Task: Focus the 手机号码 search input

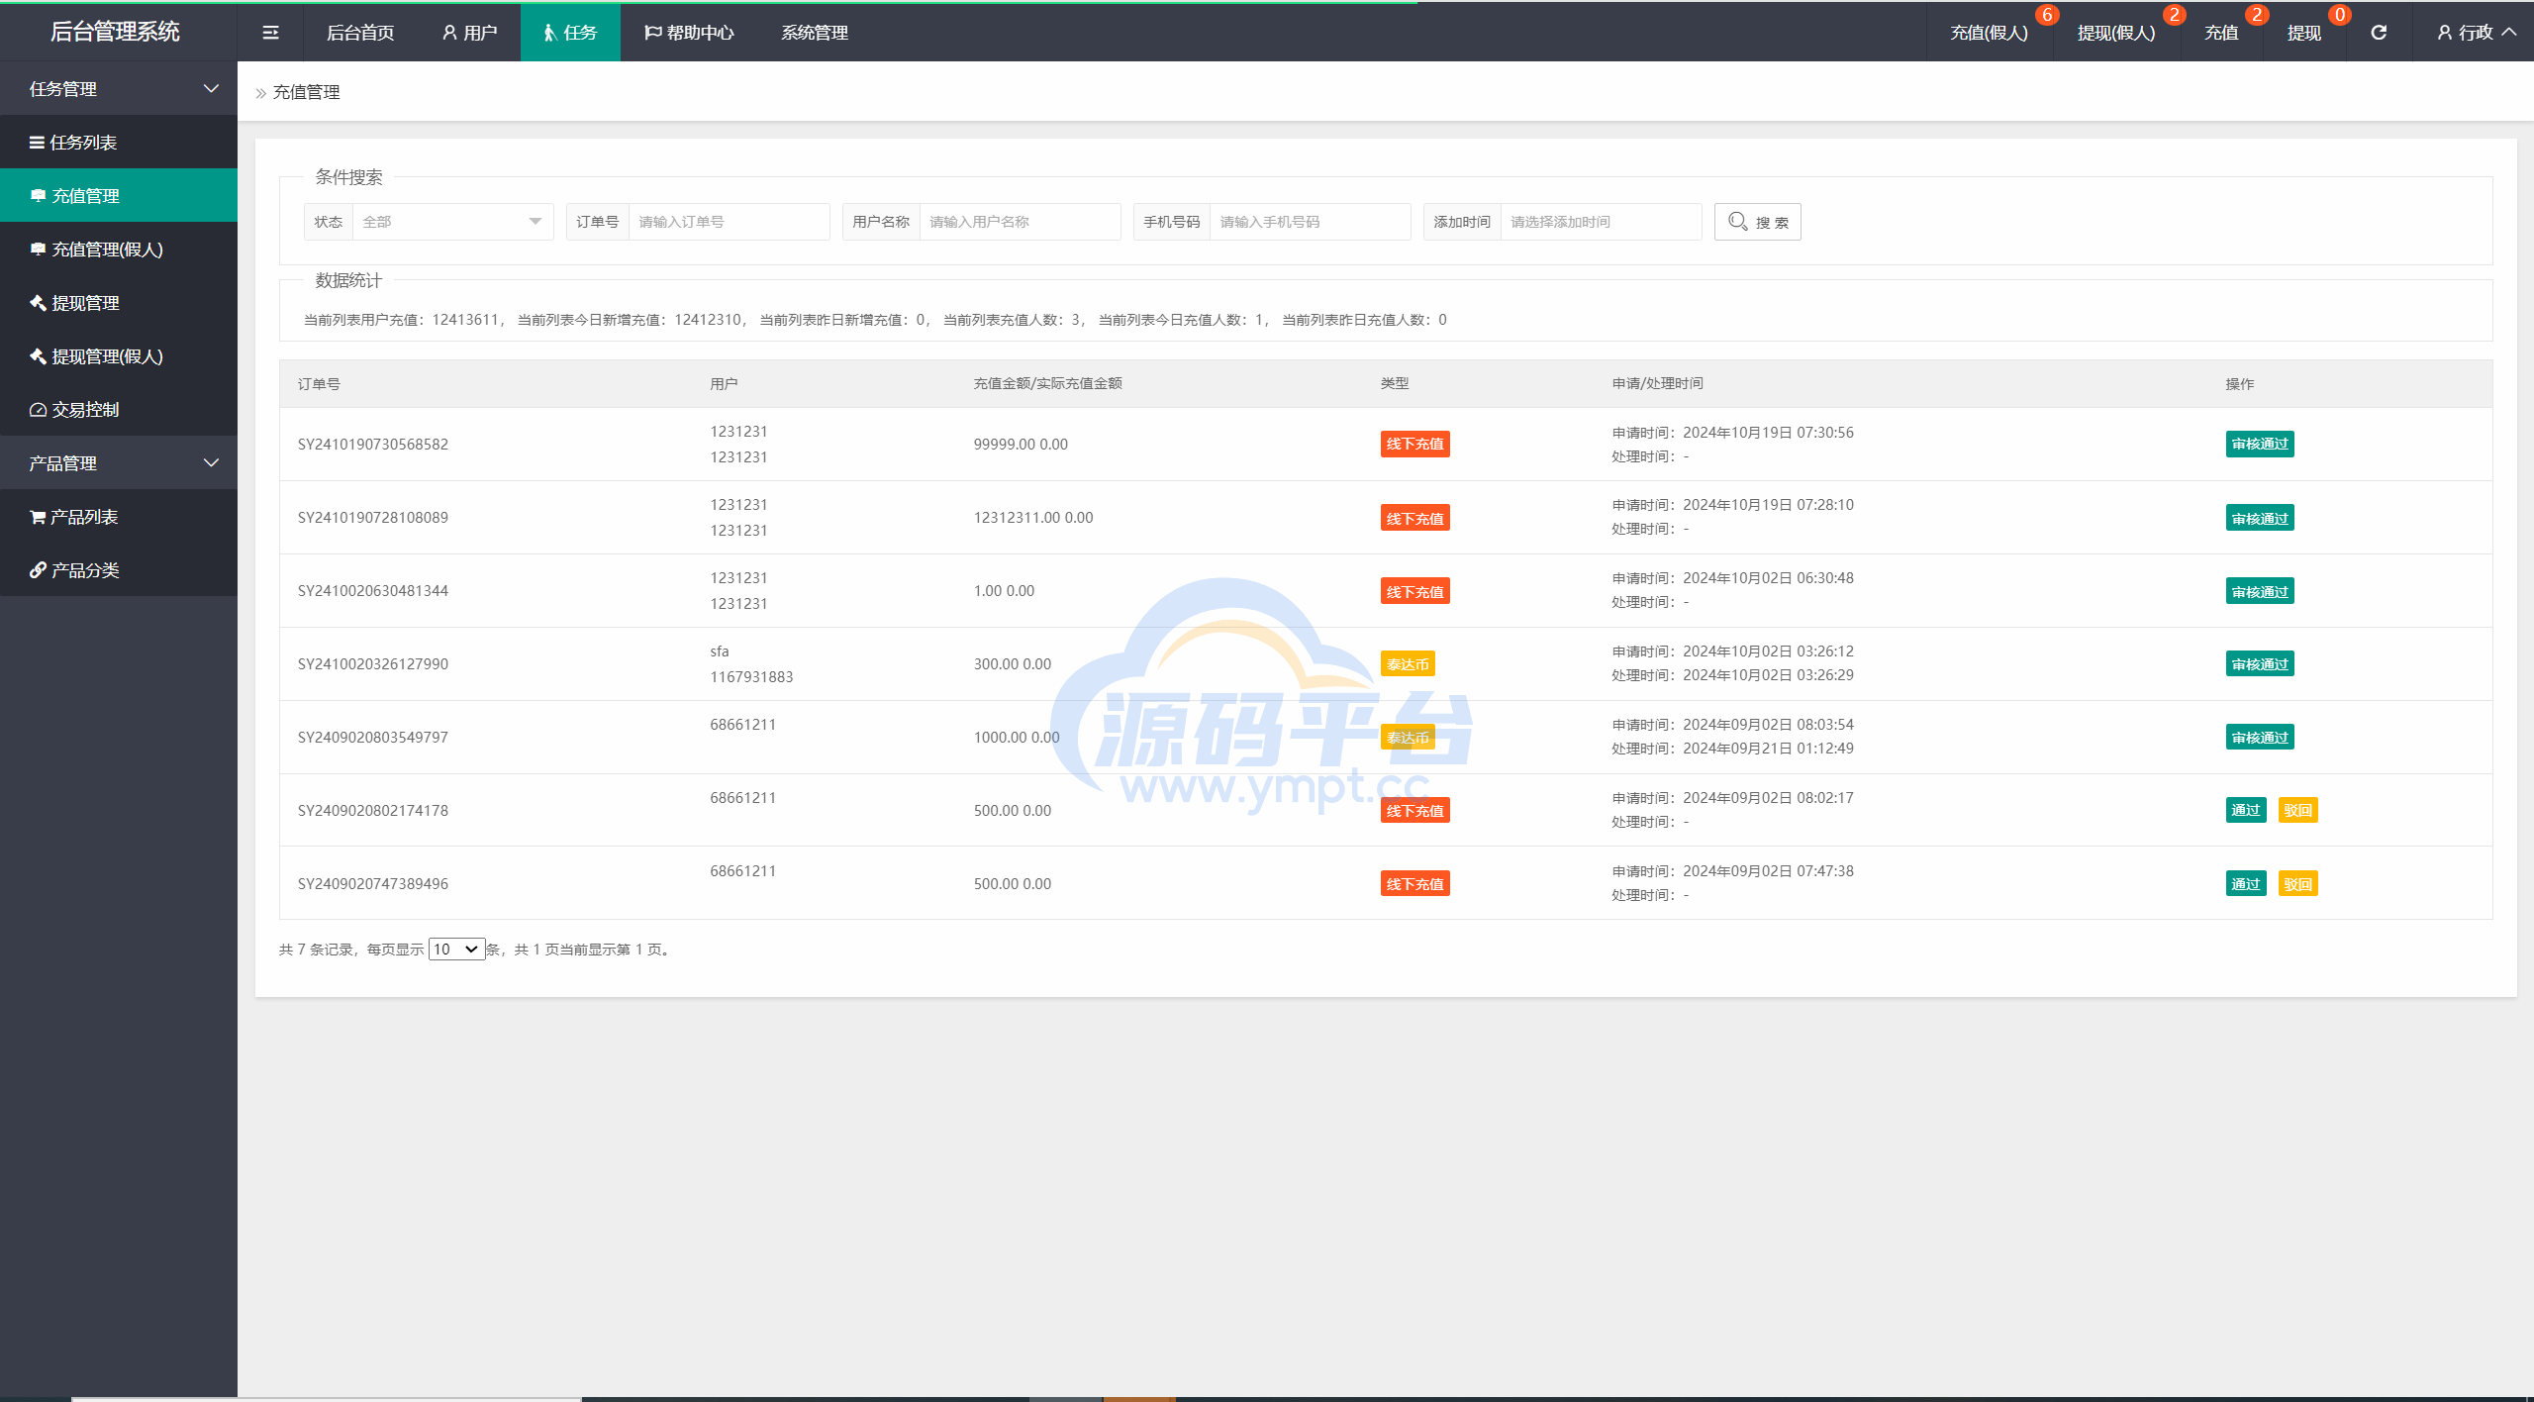Action: [x=1311, y=222]
